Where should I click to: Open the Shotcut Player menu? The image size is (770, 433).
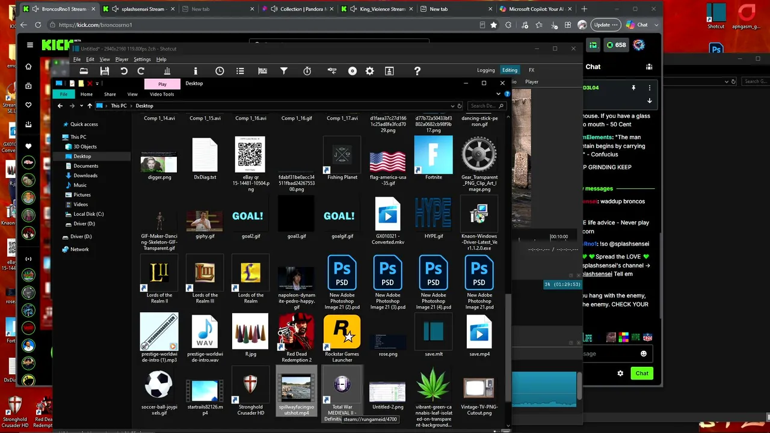click(x=122, y=60)
